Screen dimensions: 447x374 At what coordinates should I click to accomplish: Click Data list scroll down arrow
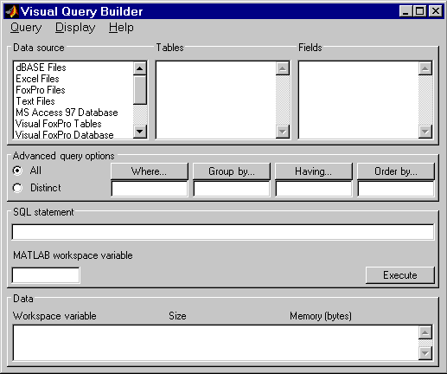425,353
